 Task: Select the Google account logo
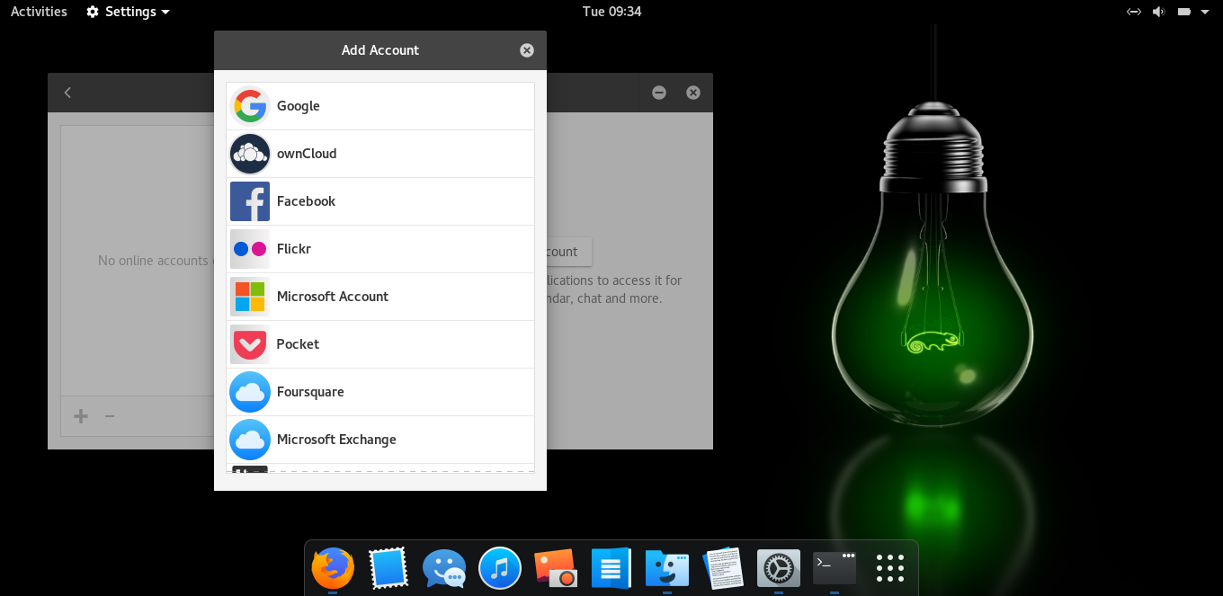(250, 106)
